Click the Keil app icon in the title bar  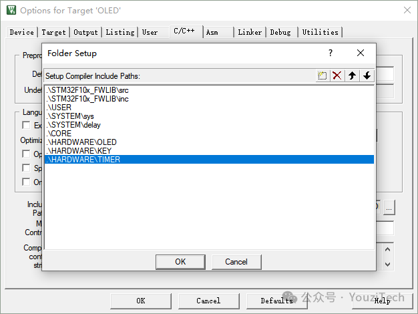[x=11, y=10]
